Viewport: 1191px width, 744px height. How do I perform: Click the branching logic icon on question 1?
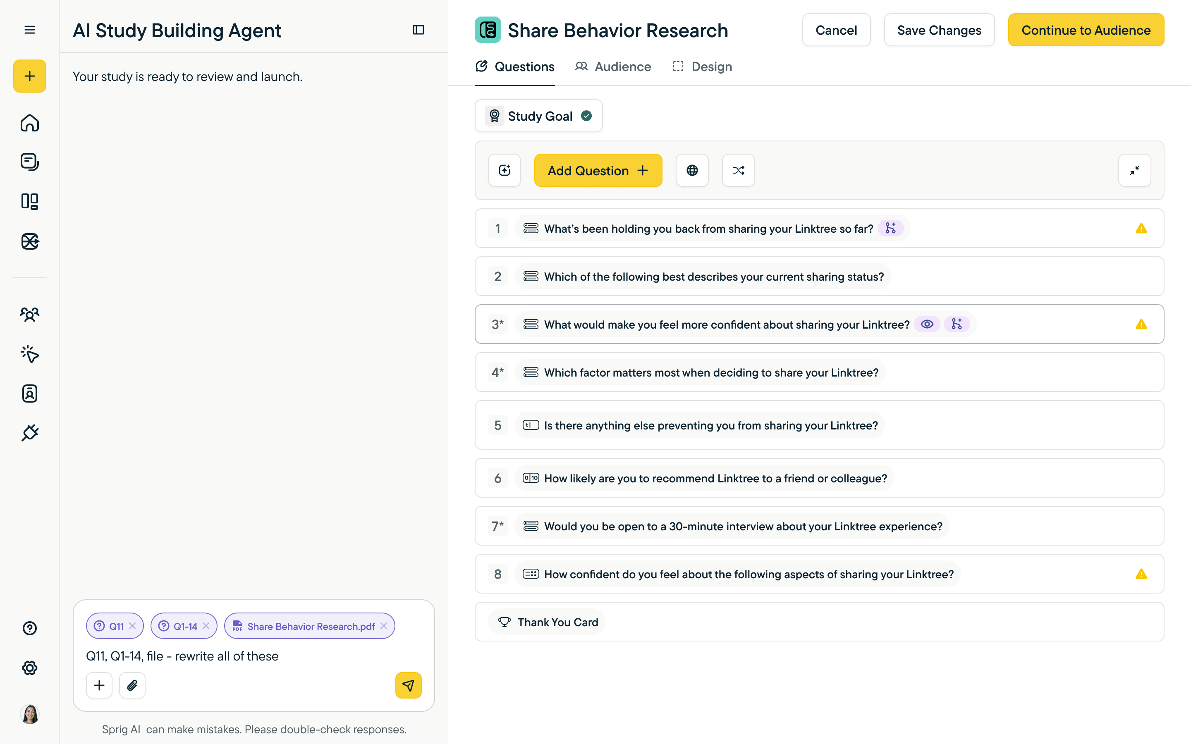point(890,228)
